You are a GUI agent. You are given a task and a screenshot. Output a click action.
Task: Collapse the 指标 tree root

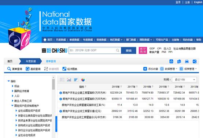9,81
